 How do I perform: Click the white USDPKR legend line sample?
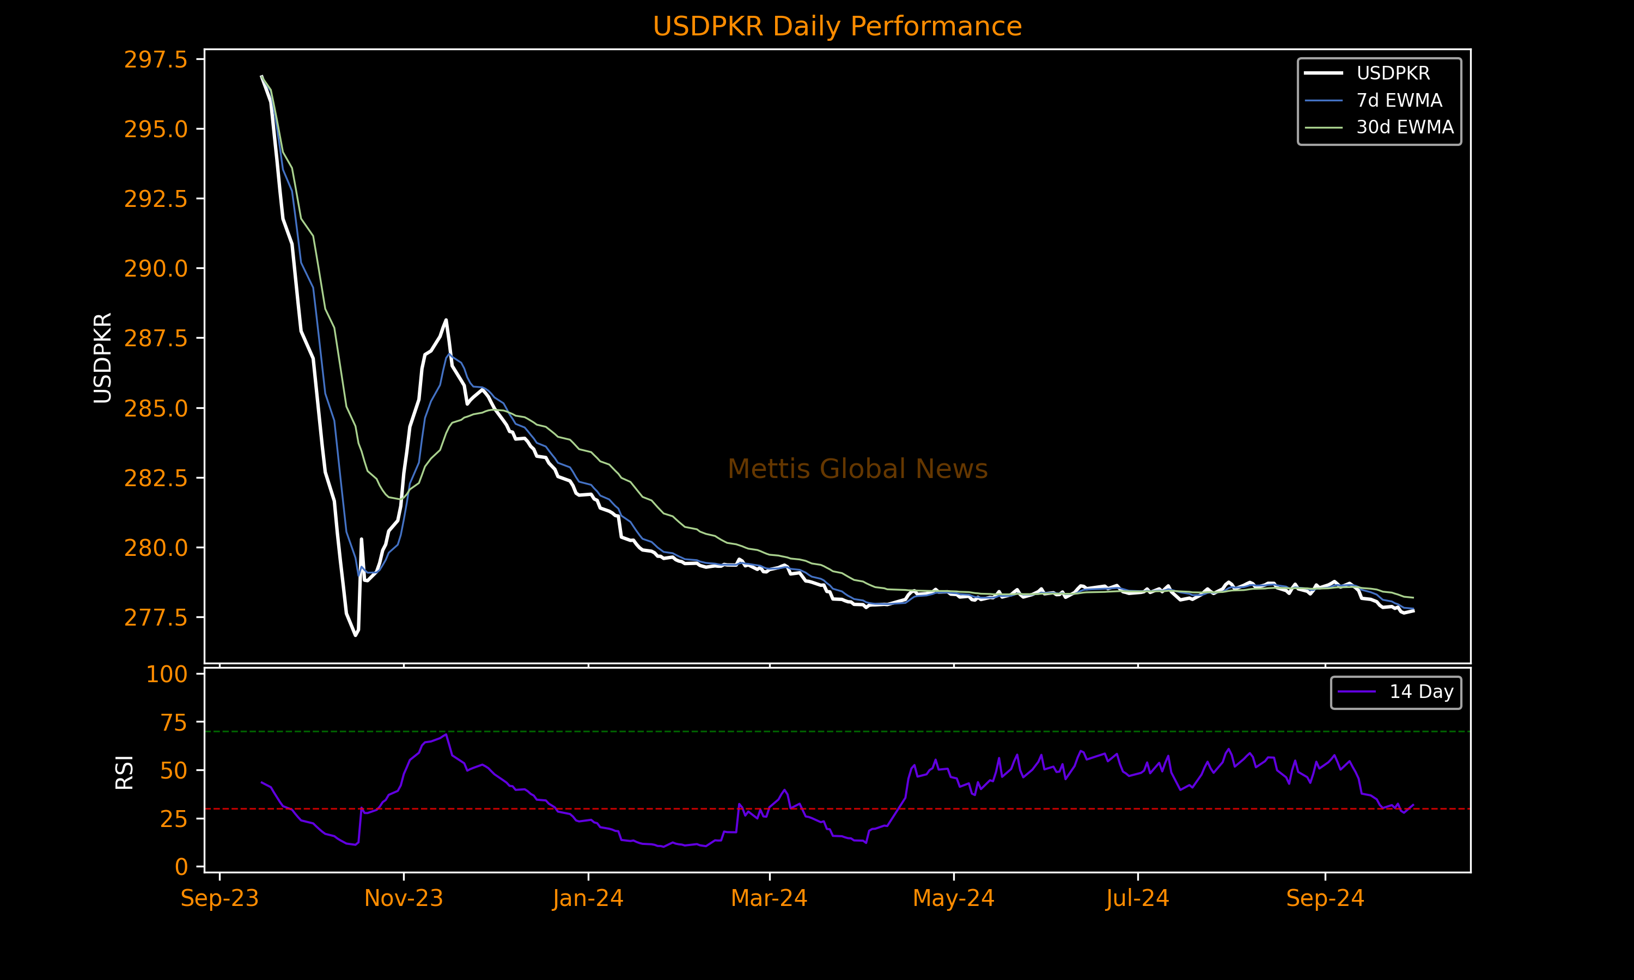click(x=1324, y=72)
